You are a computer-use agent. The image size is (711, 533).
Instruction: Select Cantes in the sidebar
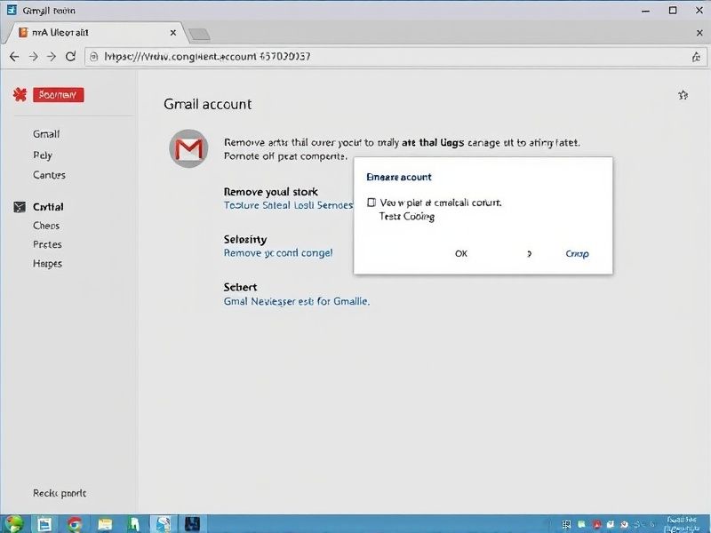[49, 175]
